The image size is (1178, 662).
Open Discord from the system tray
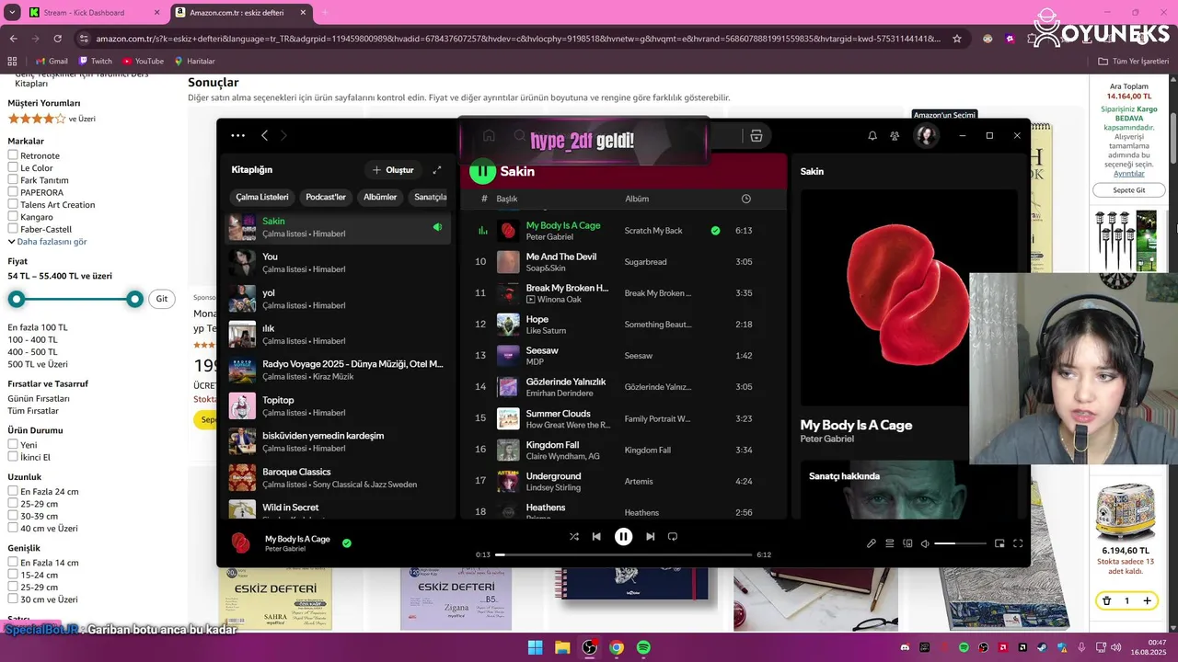[x=906, y=647]
